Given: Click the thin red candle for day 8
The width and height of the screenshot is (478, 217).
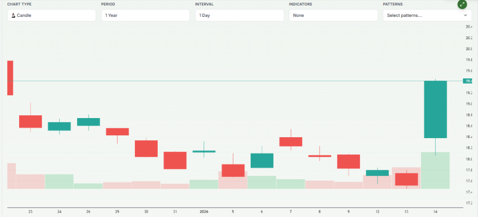Looking at the screenshot, I should 320,156.
